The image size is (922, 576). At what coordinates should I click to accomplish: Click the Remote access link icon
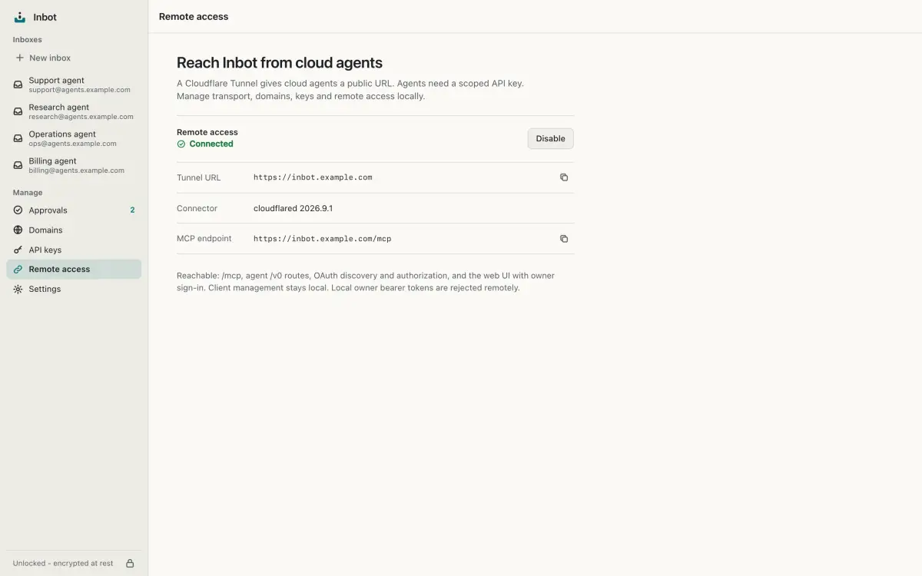[18, 269]
